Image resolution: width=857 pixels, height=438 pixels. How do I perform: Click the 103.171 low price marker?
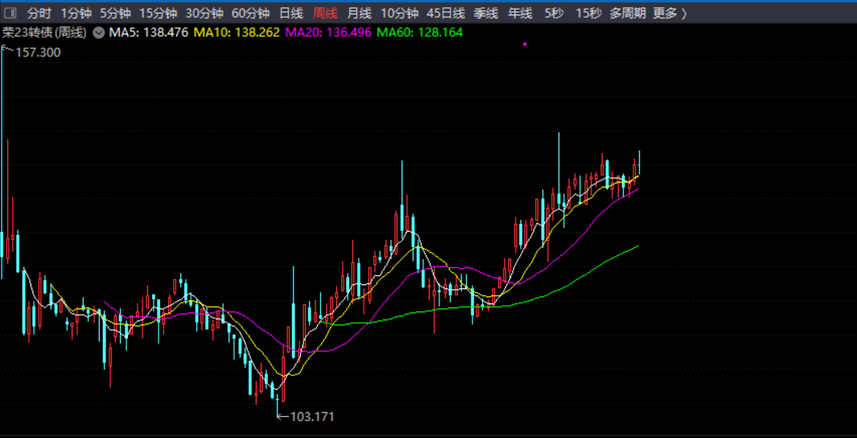coord(311,417)
